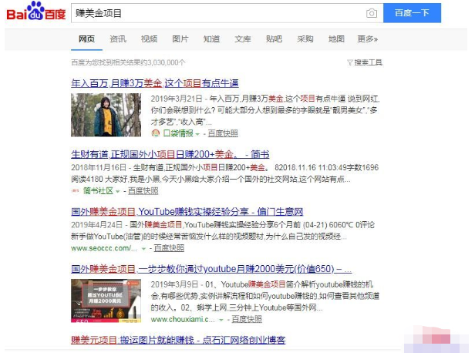Switch to the 视频 tab
475x356 pixels.
click(149, 39)
